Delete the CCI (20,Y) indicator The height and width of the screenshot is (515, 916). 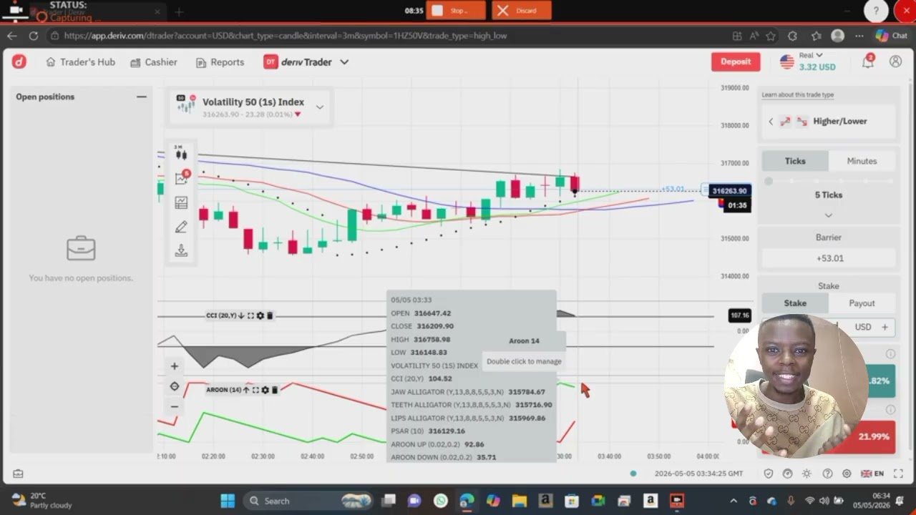pyautogui.click(x=270, y=315)
